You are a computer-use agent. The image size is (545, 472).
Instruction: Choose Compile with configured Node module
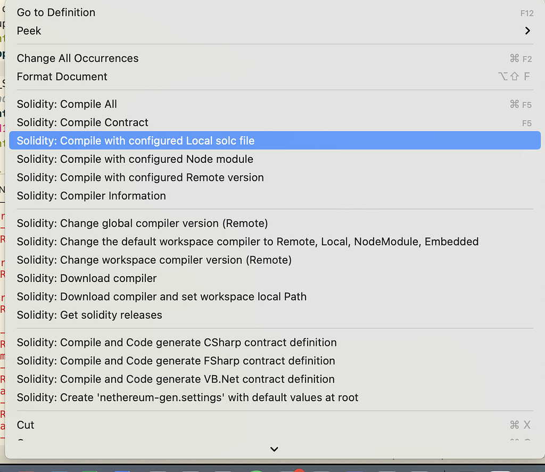[x=135, y=159]
